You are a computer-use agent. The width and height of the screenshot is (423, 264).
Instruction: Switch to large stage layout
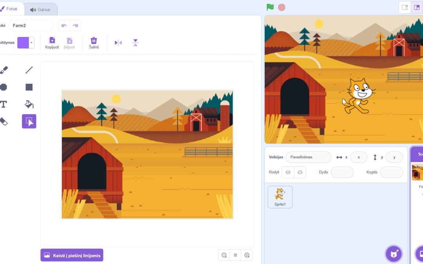(417, 7)
